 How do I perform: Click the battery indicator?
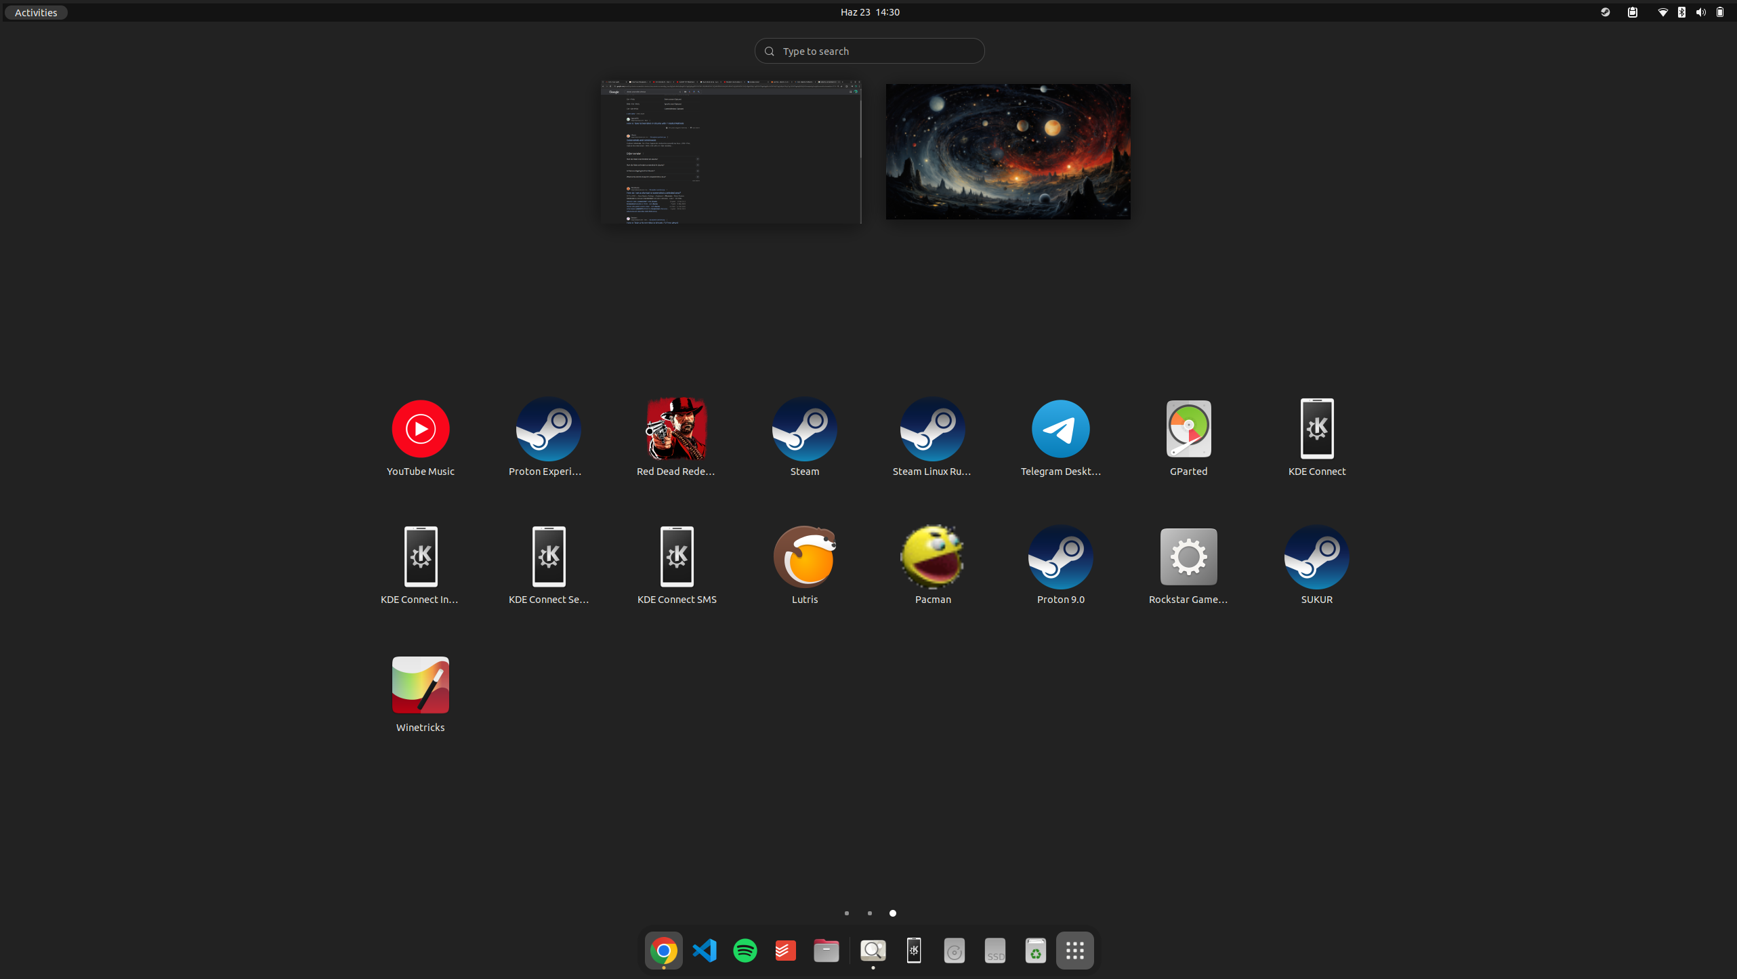tap(1720, 12)
